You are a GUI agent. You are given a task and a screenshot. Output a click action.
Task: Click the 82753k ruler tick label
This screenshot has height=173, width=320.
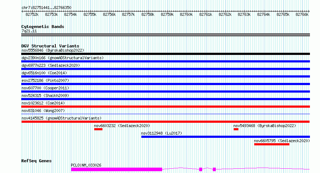point(51,14)
